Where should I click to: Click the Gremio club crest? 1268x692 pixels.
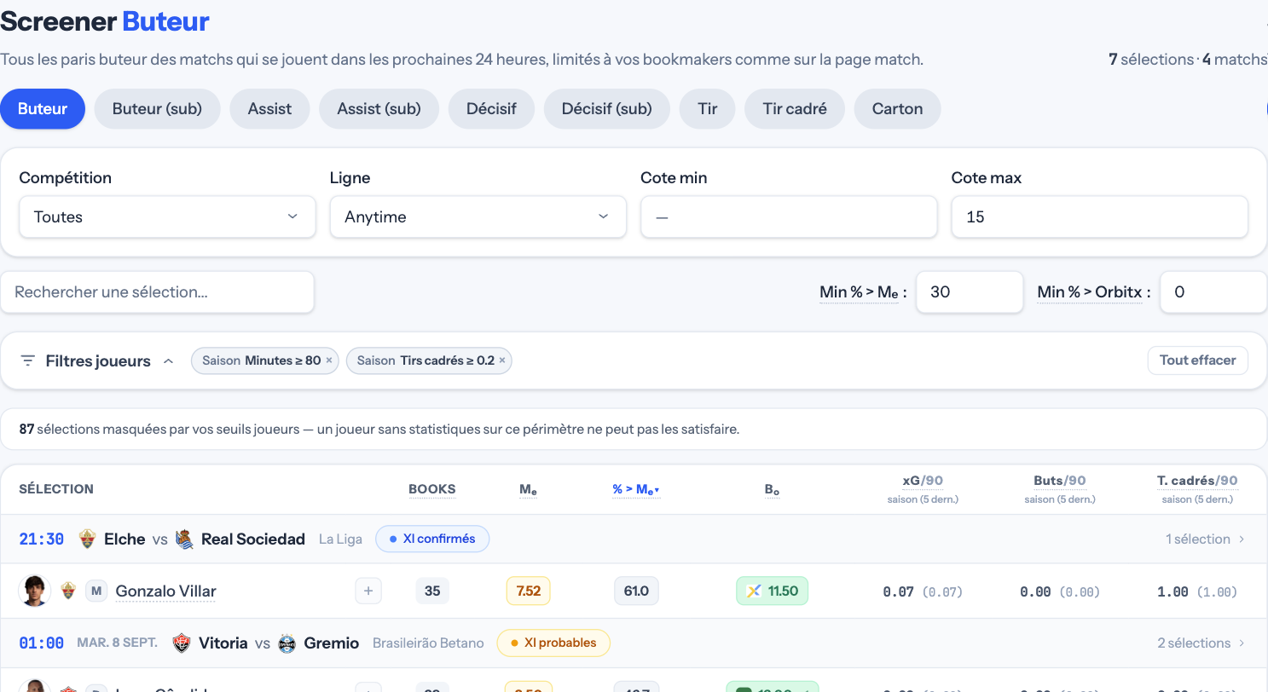coord(287,643)
